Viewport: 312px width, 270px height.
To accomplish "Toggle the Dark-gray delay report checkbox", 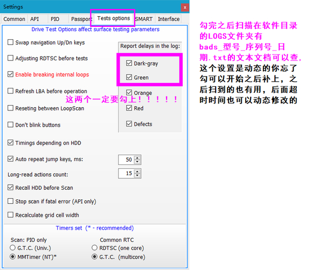I will click(129, 63).
